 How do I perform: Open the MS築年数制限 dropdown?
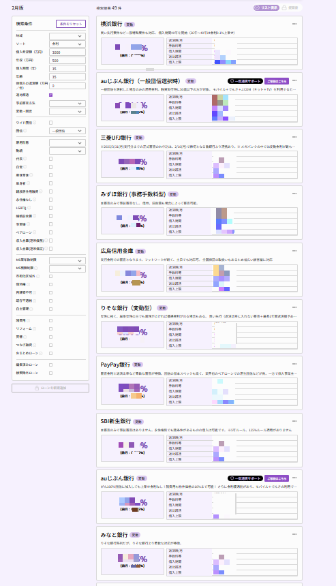67,260
